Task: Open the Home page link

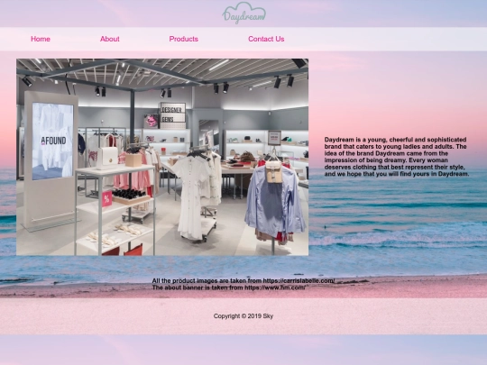Action: tap(41, 39)
